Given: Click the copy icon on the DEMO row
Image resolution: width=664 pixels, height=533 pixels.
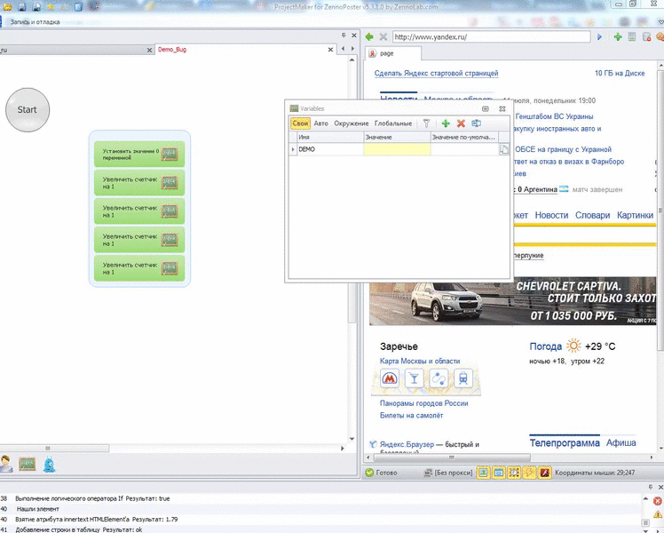Looking at the screenshot, I should point(504,149).
